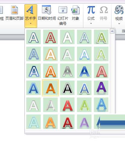The image size is (125, 142).
Task: Choose red double-outline WordArt in third row
Action: (101, 71)
